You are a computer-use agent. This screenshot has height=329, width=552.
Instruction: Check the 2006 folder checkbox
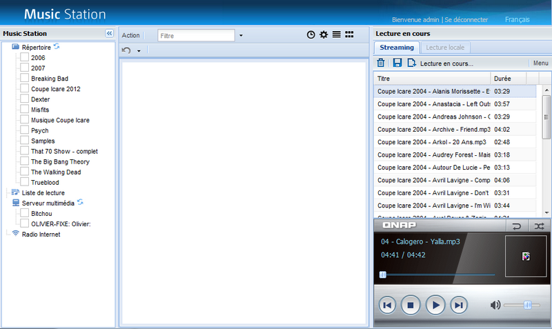click(24, 57)
